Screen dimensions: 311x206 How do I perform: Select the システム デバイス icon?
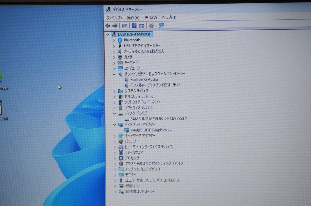click(x=120, y=91)
